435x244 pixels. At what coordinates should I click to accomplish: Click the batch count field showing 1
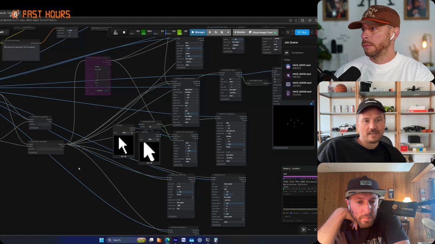click(x=288, y=32)
